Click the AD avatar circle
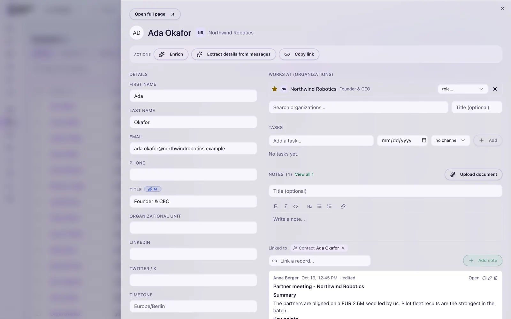Screen dimensions: 511x319 136,33
